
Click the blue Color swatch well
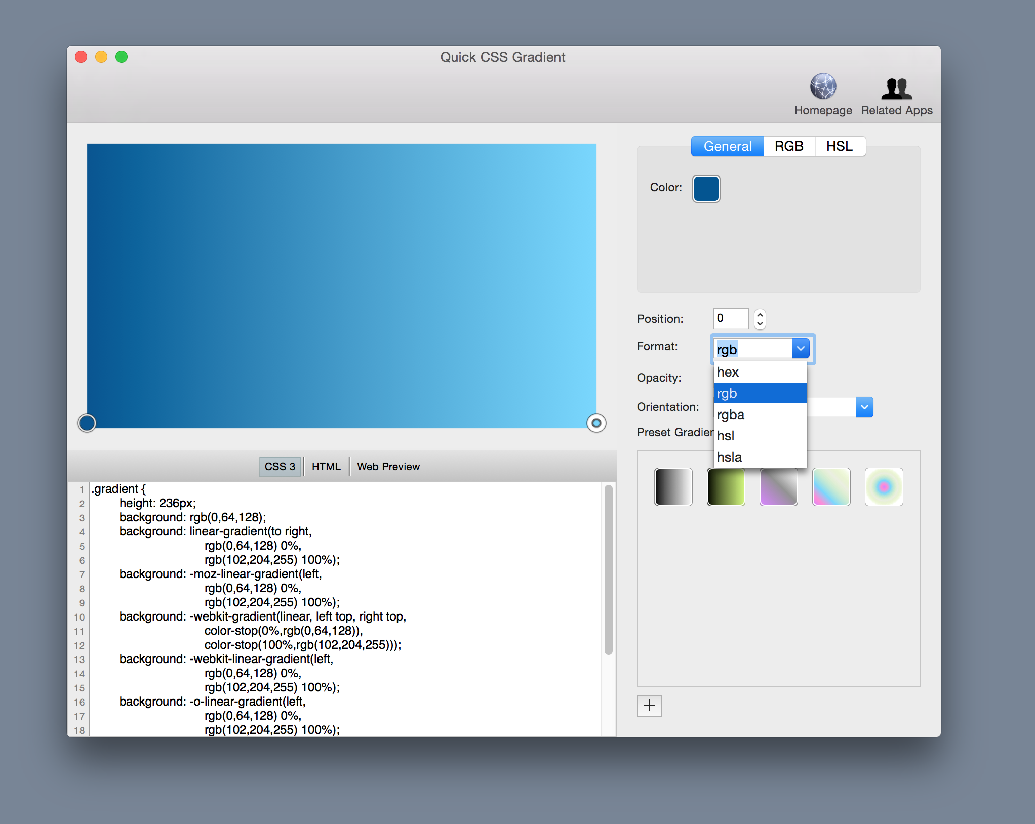pos(706,189)
